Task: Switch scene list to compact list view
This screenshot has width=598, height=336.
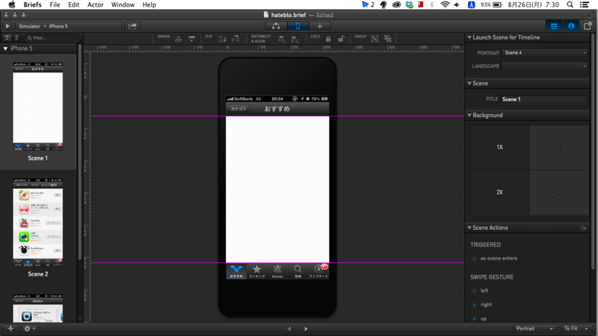Action: click(x=16, y=38)
